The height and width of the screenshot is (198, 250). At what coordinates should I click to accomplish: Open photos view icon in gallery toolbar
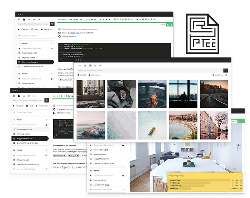tap(90, 66)
